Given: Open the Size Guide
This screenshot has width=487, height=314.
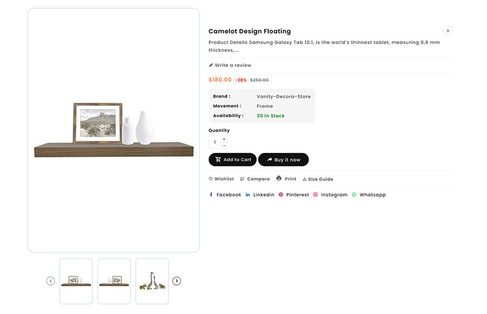Looking at the screenshot, I should pos(318,179).
